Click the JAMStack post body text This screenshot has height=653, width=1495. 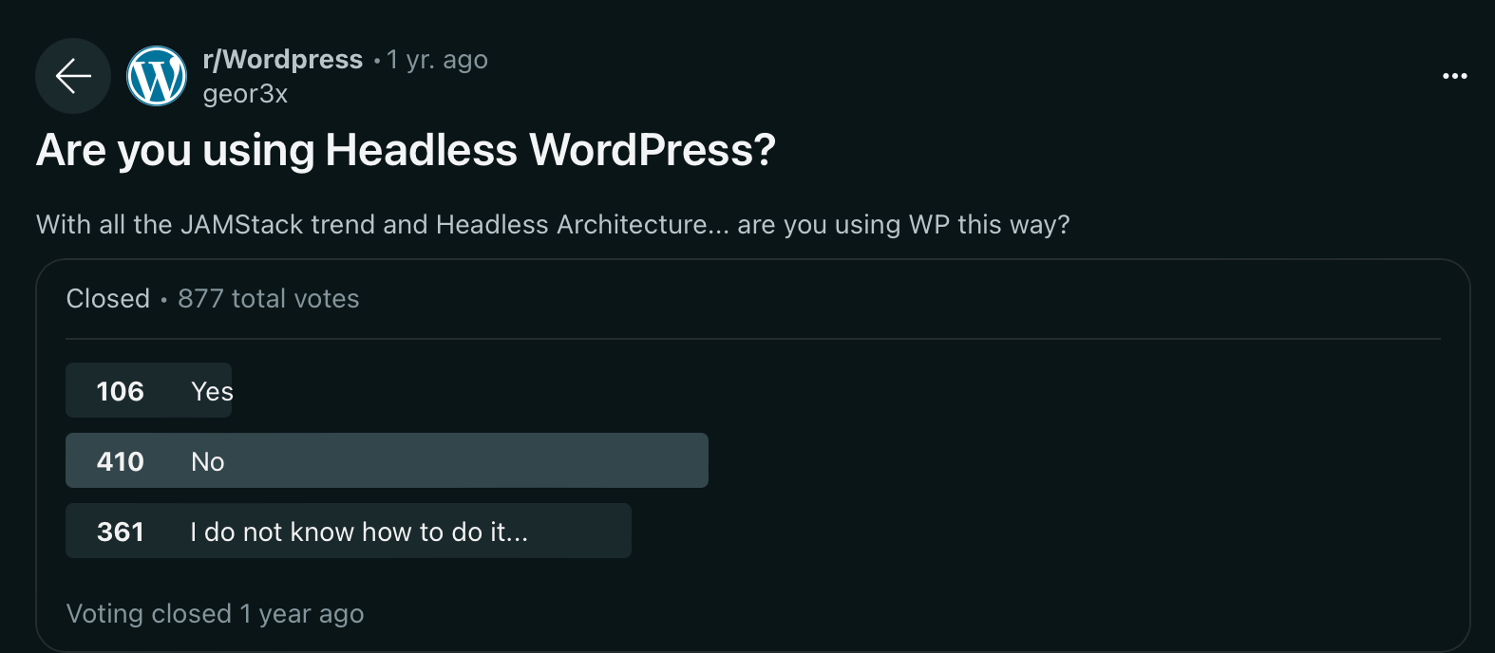coord(552,225)
